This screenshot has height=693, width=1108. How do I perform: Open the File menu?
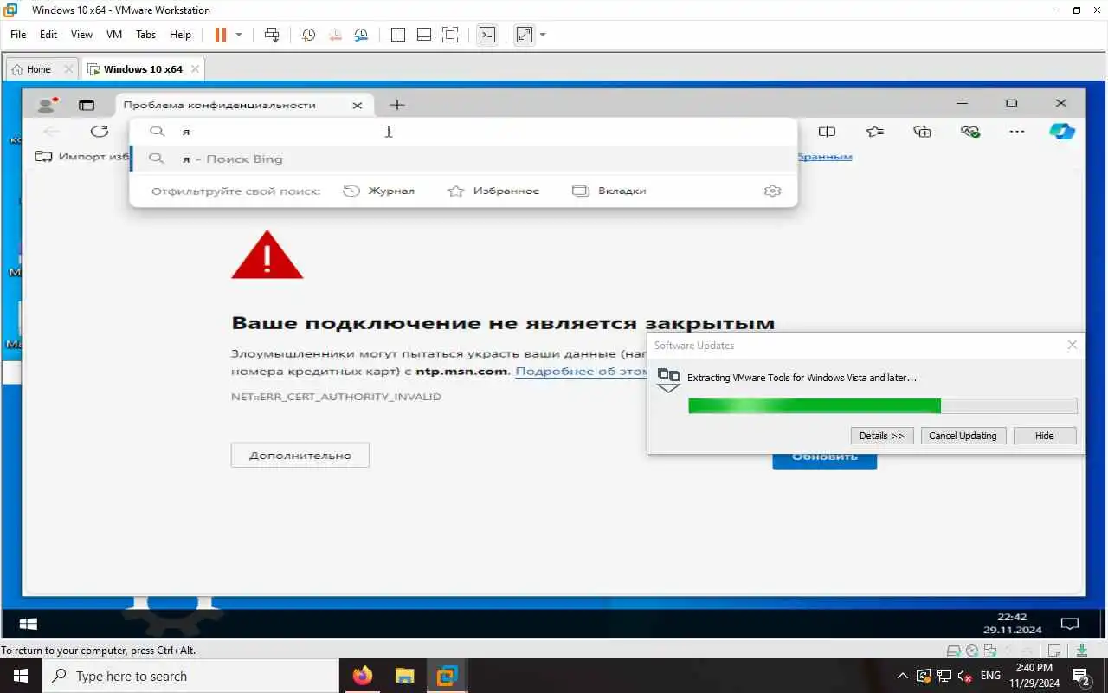(18, 35)
